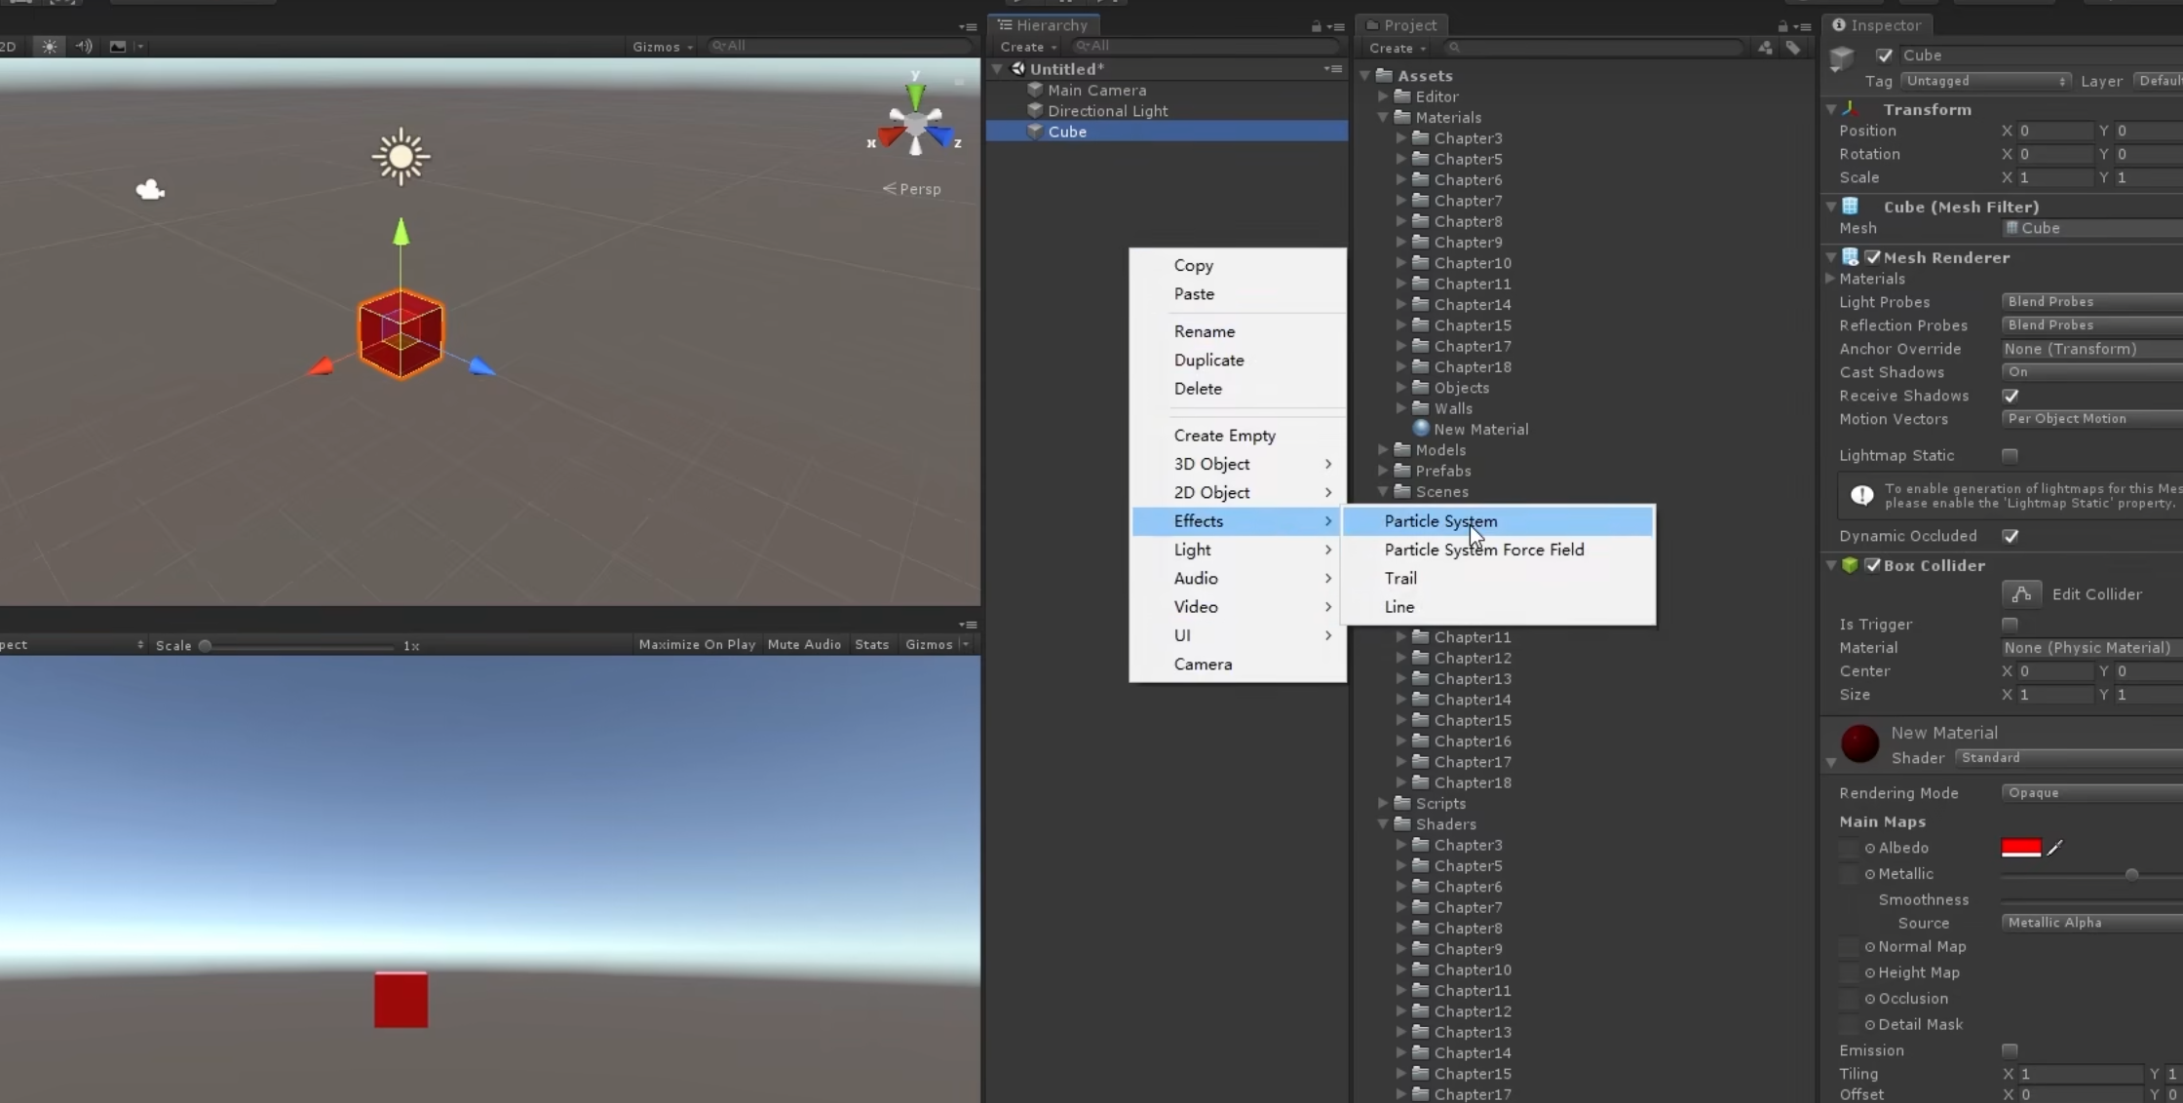Toggle the Stats button in Game view
Screen dimensions: 2183x1103
[x=871, y=644]
